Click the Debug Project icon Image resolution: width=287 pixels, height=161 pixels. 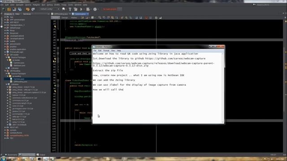[x=88, y=9]
